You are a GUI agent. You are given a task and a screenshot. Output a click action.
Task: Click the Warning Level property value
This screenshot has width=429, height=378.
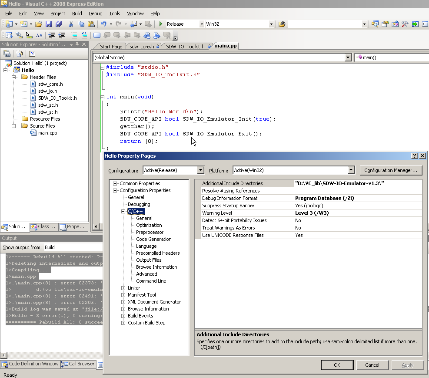(x=358, y=213)
